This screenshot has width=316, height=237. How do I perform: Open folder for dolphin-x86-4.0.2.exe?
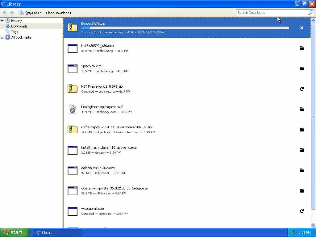click(301, 170)
